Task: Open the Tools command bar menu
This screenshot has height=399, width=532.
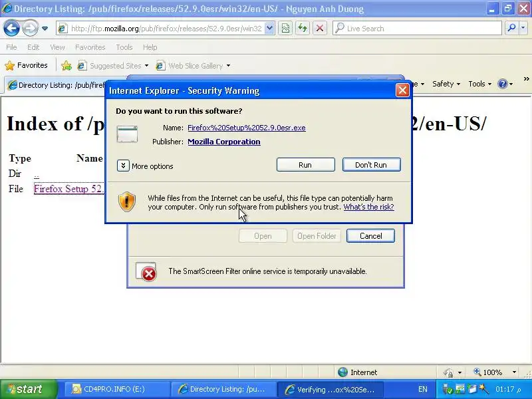Action: click(x=479, y=84)
